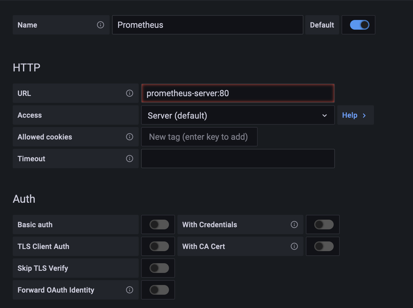The height and width of the screenshot is (308, 413).
Task: Click the URL info icon
Action: (130, 93)
